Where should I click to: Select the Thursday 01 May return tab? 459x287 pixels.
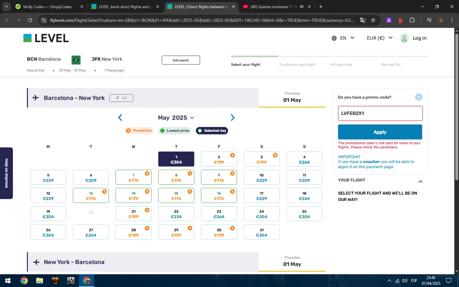click(292, 262)
